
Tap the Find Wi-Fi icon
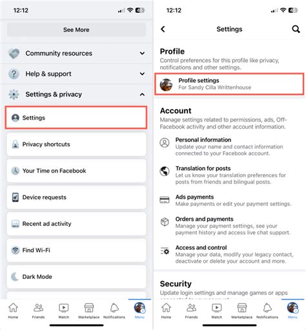15,250
